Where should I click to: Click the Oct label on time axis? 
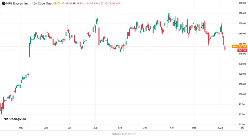pos(145,128)
